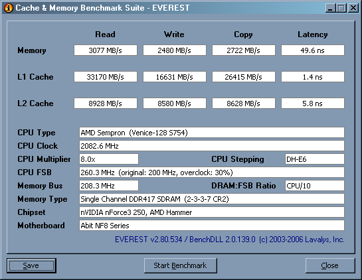Screen dimensions: 362x280
Task: Click the L1 Cache row label
Action: pyautogui.click(x=35, y=77)
